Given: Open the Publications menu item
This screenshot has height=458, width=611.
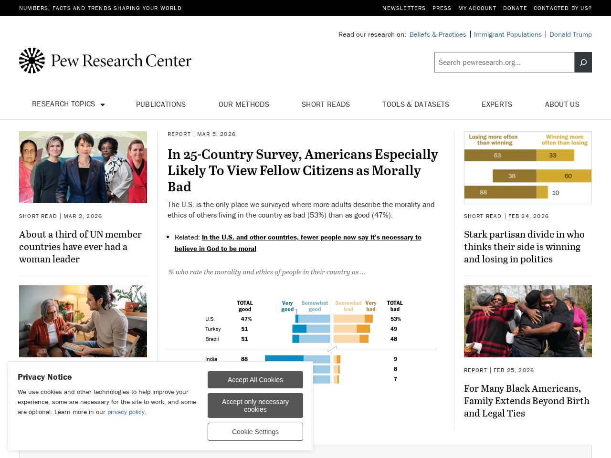Looking at the screenshot, I should (161, 104).
